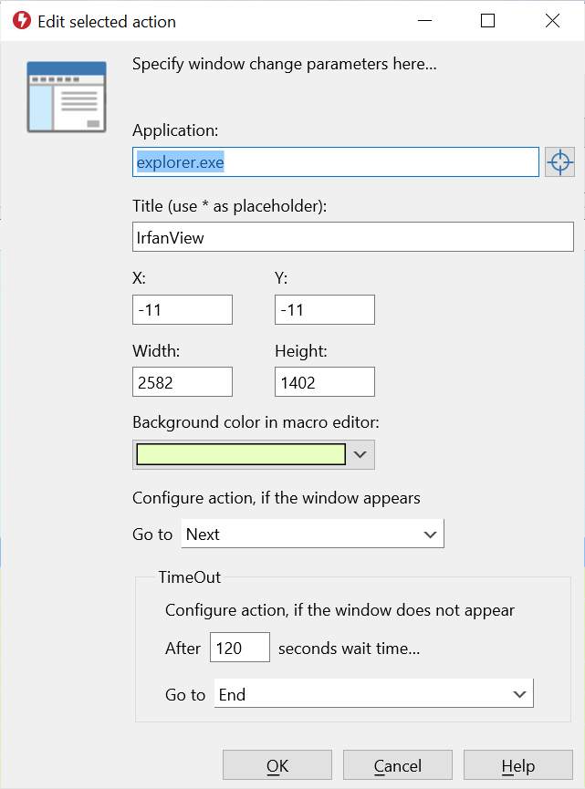Click the Height field showing 1402
Viewport: 585px width, 789px height.
(x=325, y=382)
